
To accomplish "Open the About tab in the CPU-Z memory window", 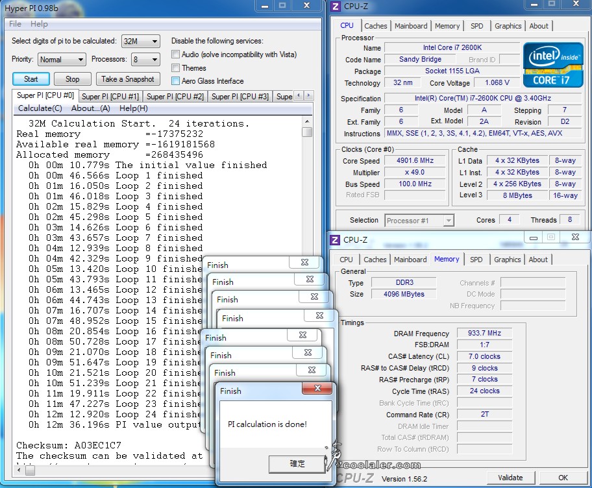I will (537, 260).
